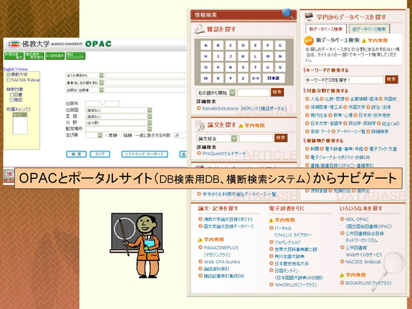Click the magnifier icon on 情報検索 header
Image resolution: width=412 pixels, height=309 pixels.
(288, 13)
